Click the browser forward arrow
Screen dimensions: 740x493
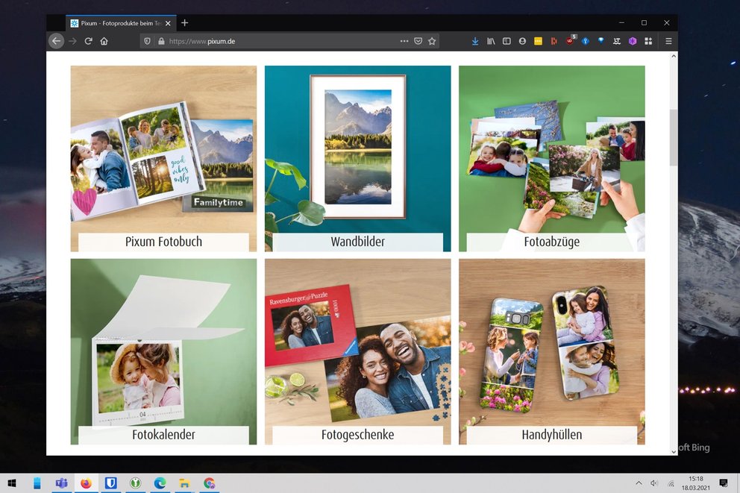tap(72, 41)
